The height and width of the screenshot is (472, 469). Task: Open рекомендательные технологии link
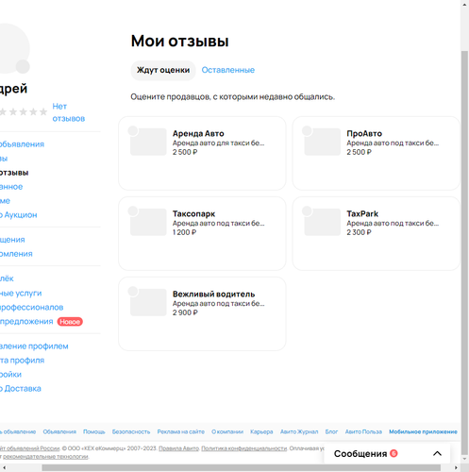(45, 456)
